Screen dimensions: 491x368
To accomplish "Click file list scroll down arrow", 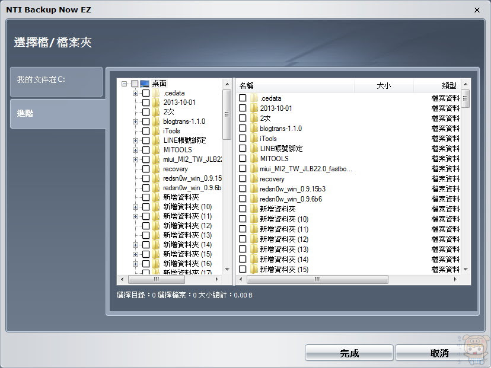I will point(466,270).
